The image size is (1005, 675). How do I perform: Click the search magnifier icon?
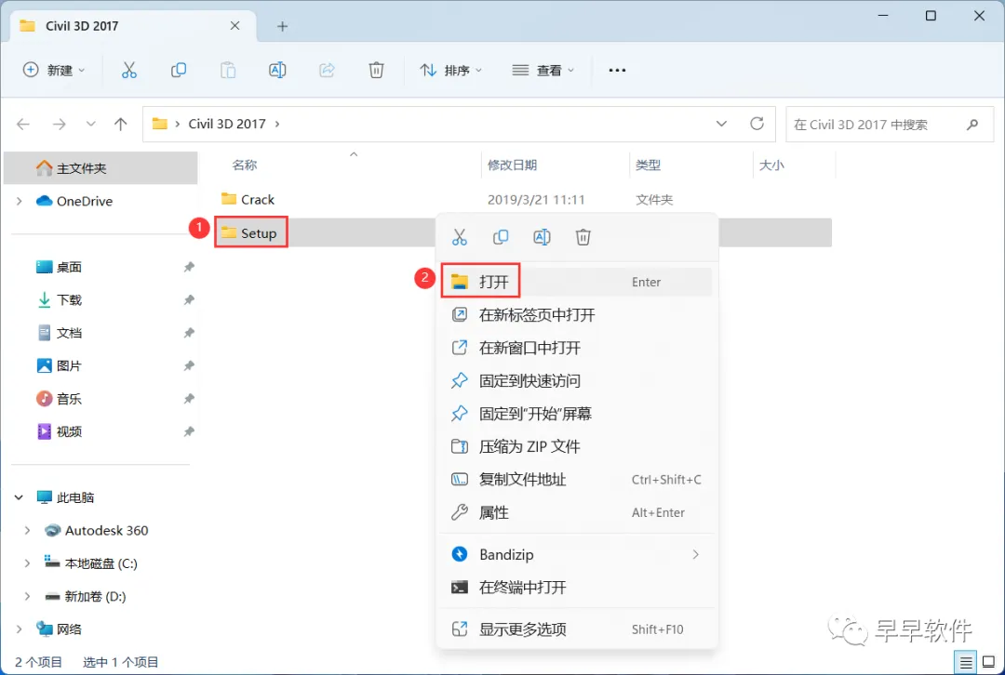[972, 125]
